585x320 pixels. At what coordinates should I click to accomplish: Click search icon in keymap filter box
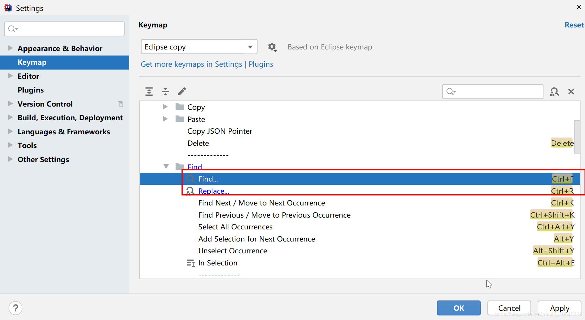pyautogui.click(x=451, y=92)
